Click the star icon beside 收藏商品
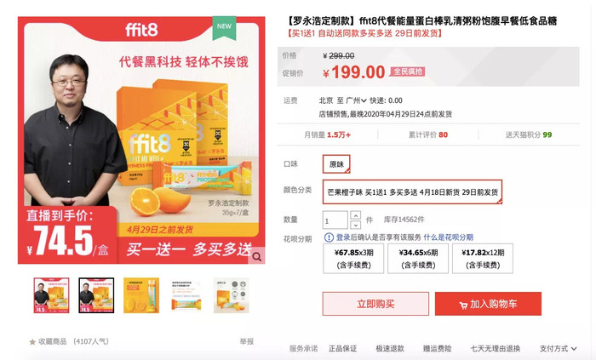Image resolution: width=596 pixels, height=360 pixels. click(x=32, y=342)
